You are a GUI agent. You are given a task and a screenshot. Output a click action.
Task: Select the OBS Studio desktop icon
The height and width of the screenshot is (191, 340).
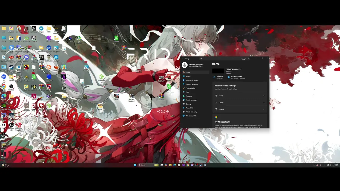click(11, 87)
